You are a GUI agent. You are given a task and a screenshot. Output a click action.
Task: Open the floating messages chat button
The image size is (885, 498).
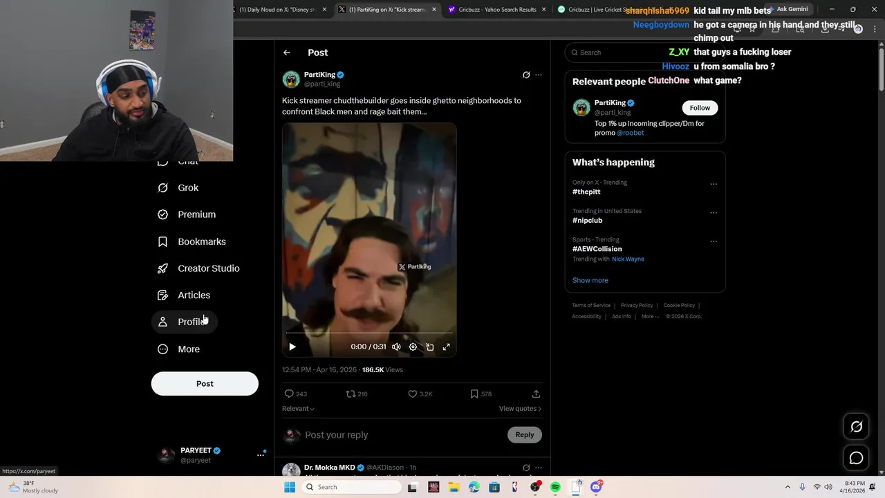pyautogui.click(x=856, y=458)
